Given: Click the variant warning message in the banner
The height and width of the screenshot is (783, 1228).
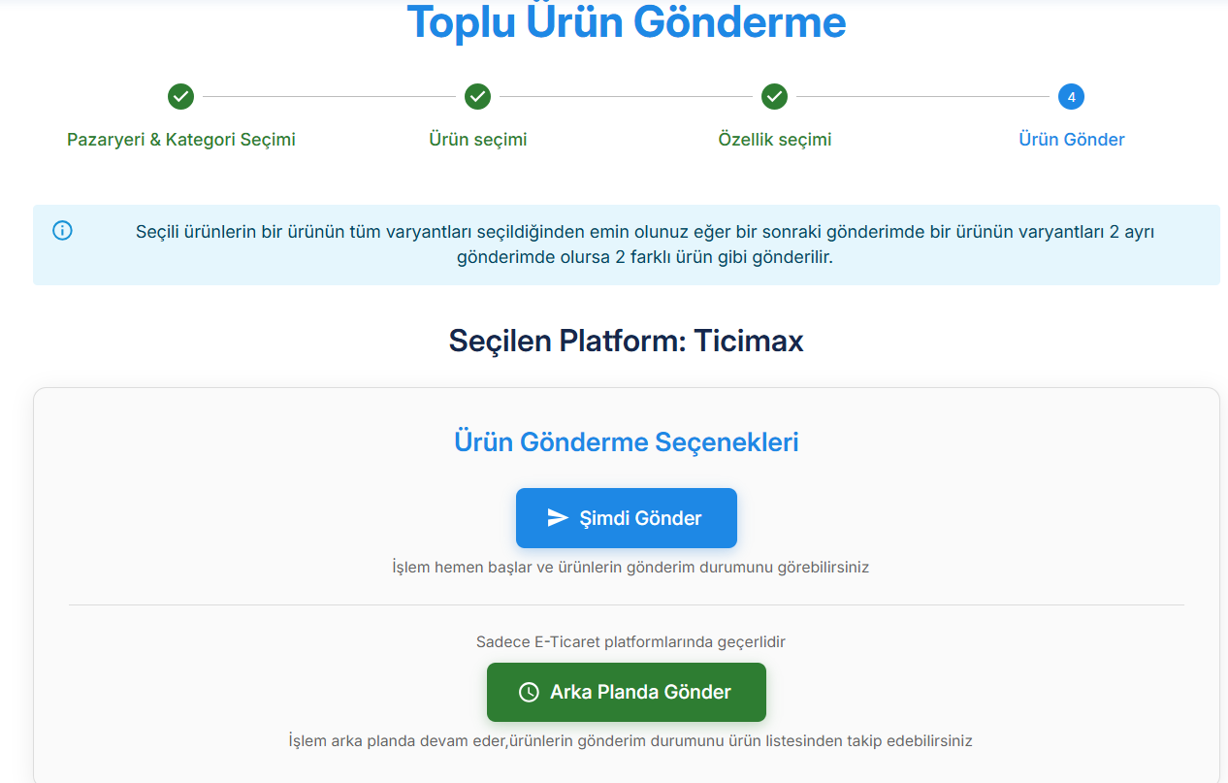Looking at the screenshot, I should [x=645, y=244].
